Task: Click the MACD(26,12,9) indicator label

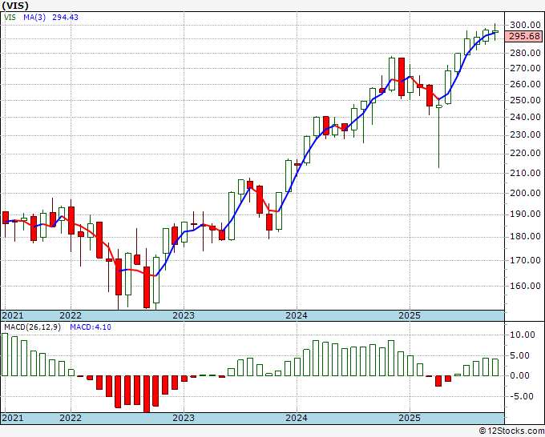Action: (x=32, y=327)
